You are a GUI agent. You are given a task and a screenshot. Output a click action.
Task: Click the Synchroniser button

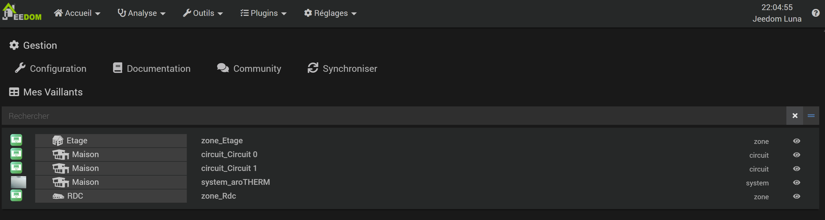coord(342,69)
